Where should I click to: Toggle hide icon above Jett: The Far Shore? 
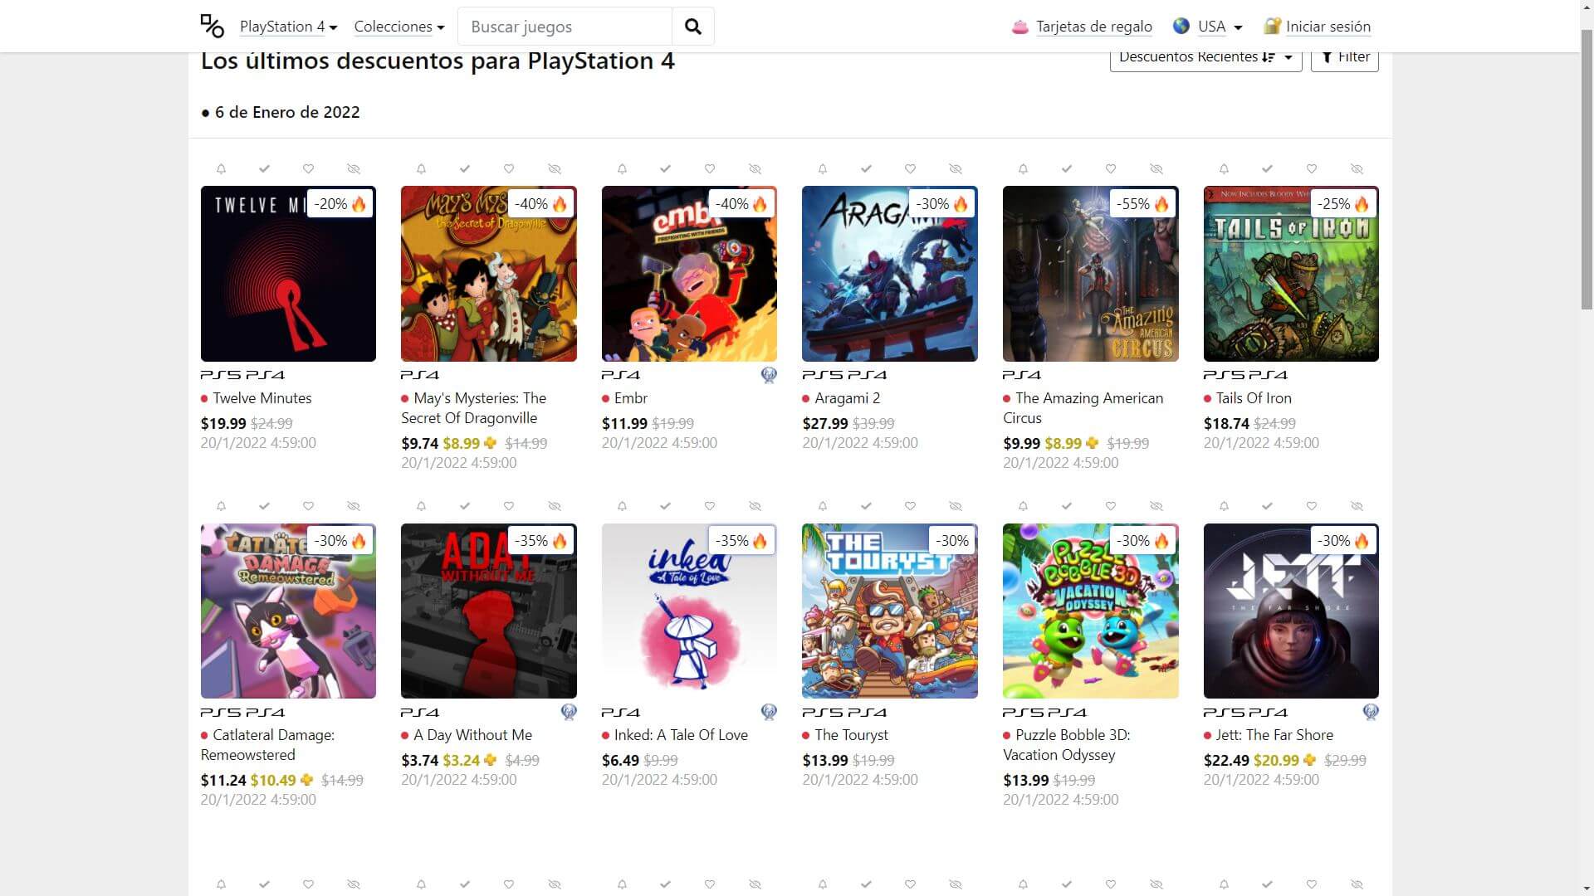pyautogui.click(x=1357, y=506)
